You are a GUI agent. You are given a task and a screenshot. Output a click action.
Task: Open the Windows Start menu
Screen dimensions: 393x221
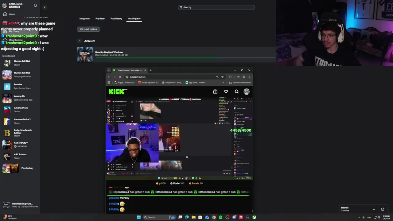click(139, 217)
